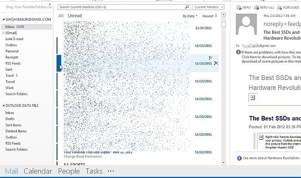Open Outlook Data File Inbox

coord(10,113)
